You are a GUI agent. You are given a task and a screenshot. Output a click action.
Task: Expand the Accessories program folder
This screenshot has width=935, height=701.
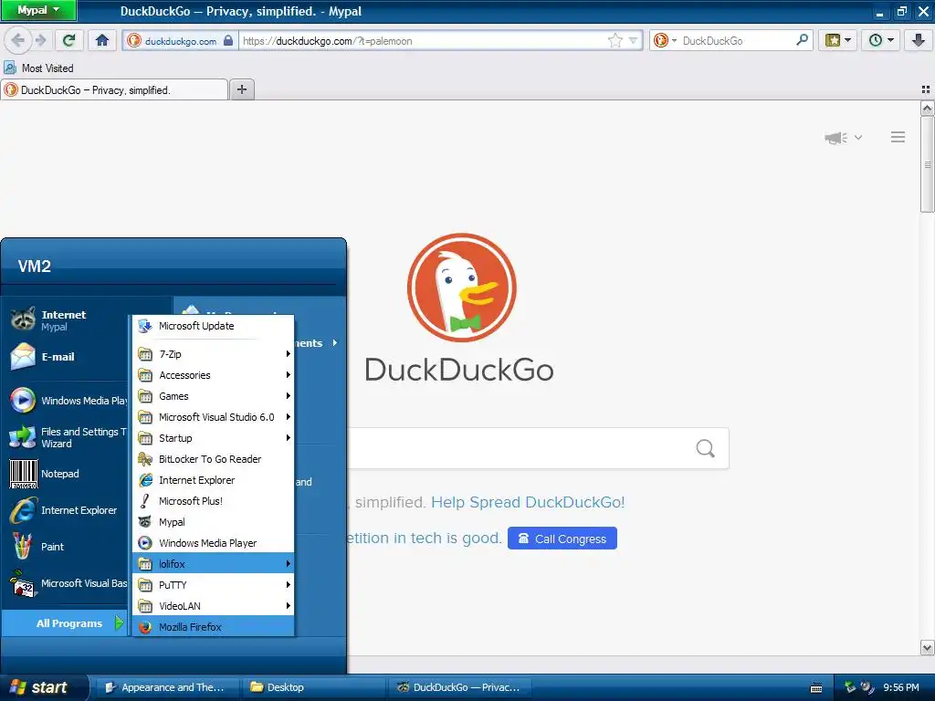point(214,375)
